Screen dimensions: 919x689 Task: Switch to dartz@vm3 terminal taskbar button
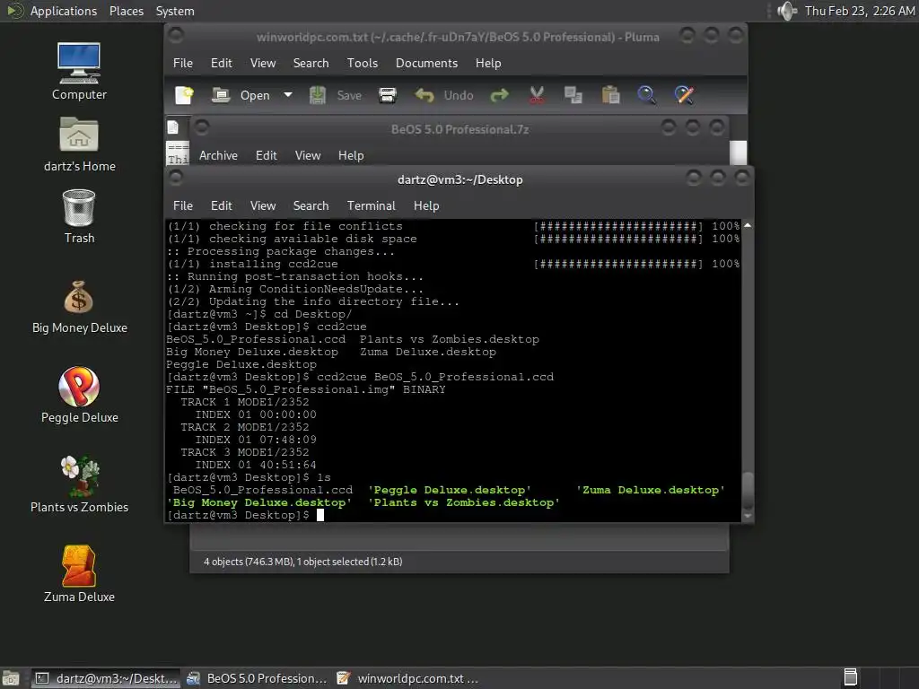point(106,678)
